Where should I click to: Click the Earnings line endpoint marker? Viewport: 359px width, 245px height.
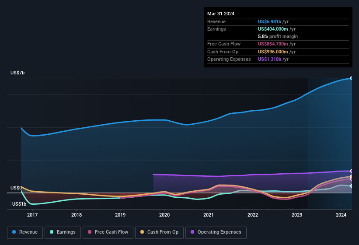click(x=352, y=186)
